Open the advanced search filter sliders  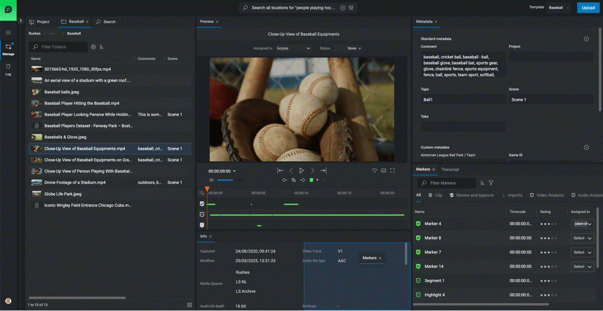[351, 8]
